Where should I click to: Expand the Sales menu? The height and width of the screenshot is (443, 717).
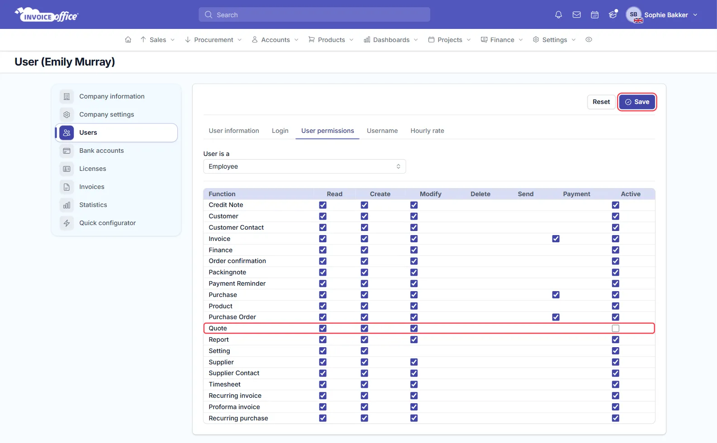coord(157,40)
